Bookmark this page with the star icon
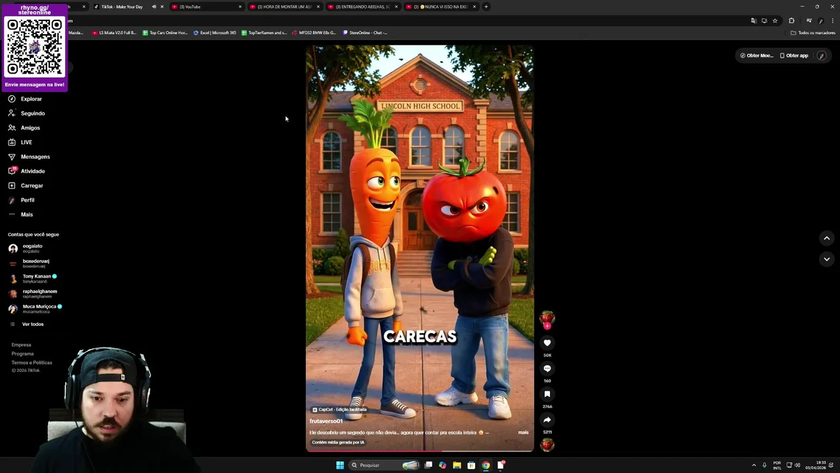Image resolution: width=840 pixels, height=473 pixels. (775, 20)
